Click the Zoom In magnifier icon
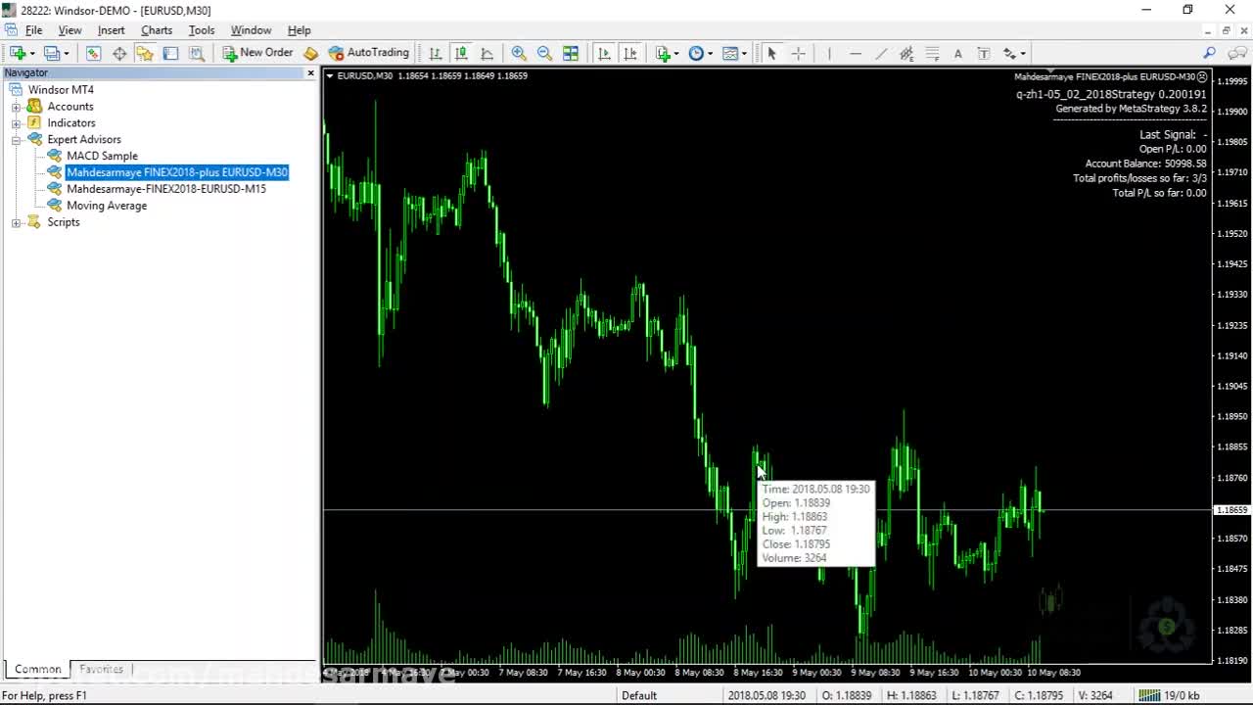This screenshot has width=1253, height=705. (519, 54)
